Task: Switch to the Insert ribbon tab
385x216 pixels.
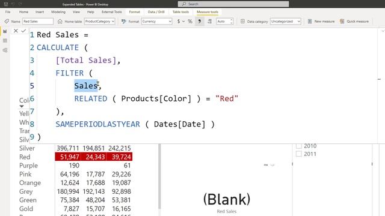Action: (x=40, y=12)
